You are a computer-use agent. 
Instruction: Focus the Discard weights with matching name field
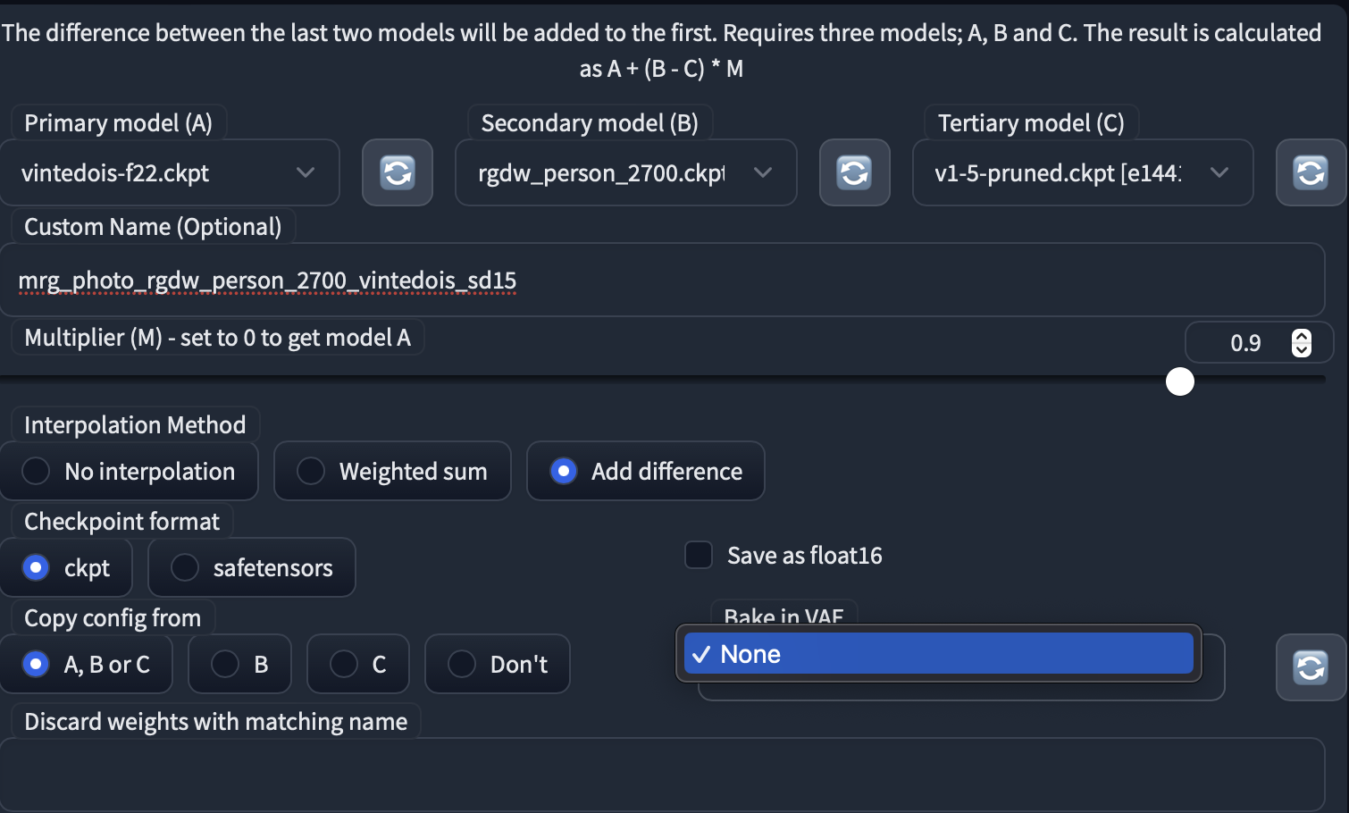pyautogui.click(x=661, y=774)
